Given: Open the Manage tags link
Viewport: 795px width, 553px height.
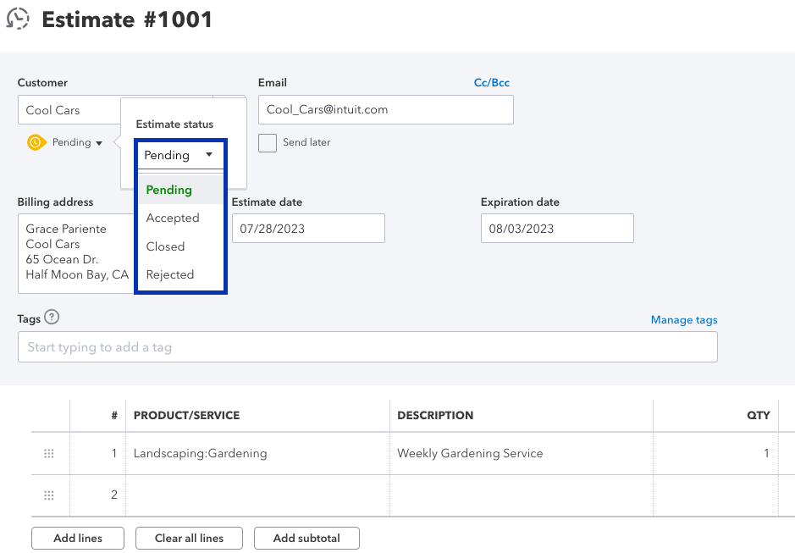Looking at the screenshot, I should (684, 319).
